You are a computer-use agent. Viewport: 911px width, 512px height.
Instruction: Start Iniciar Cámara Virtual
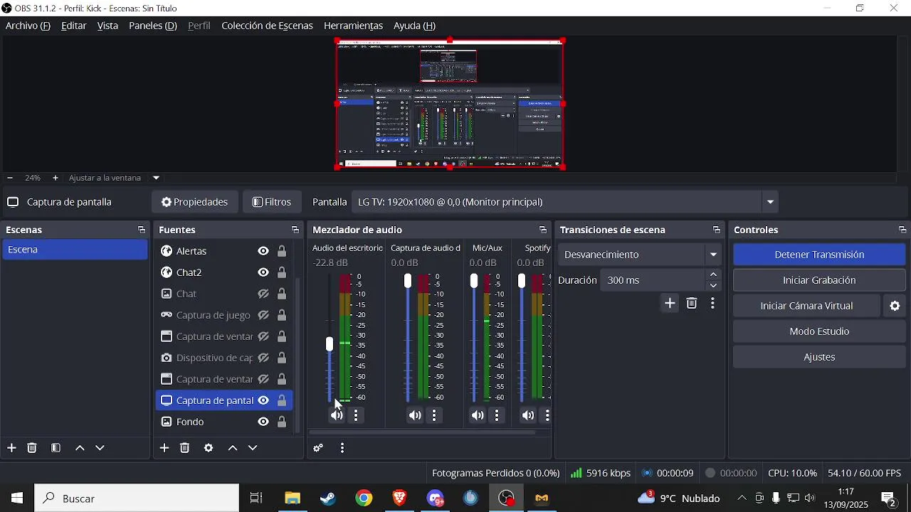(807, 306)
